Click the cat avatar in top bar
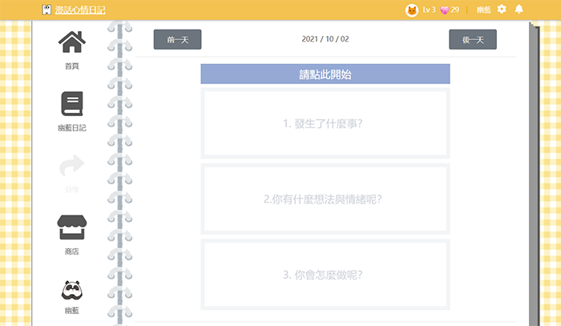Image resolution: width=561 pixels, height=326 pixels. pyautogui.click(x=412, y=10)
